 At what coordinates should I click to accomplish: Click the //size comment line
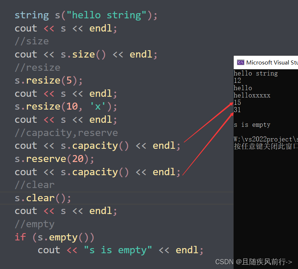[32, 41]
